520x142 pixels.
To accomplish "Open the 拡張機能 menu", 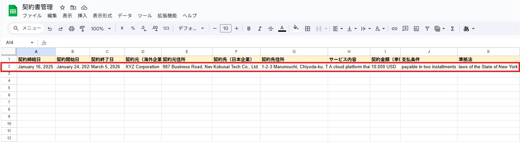I will click(167, 16).
